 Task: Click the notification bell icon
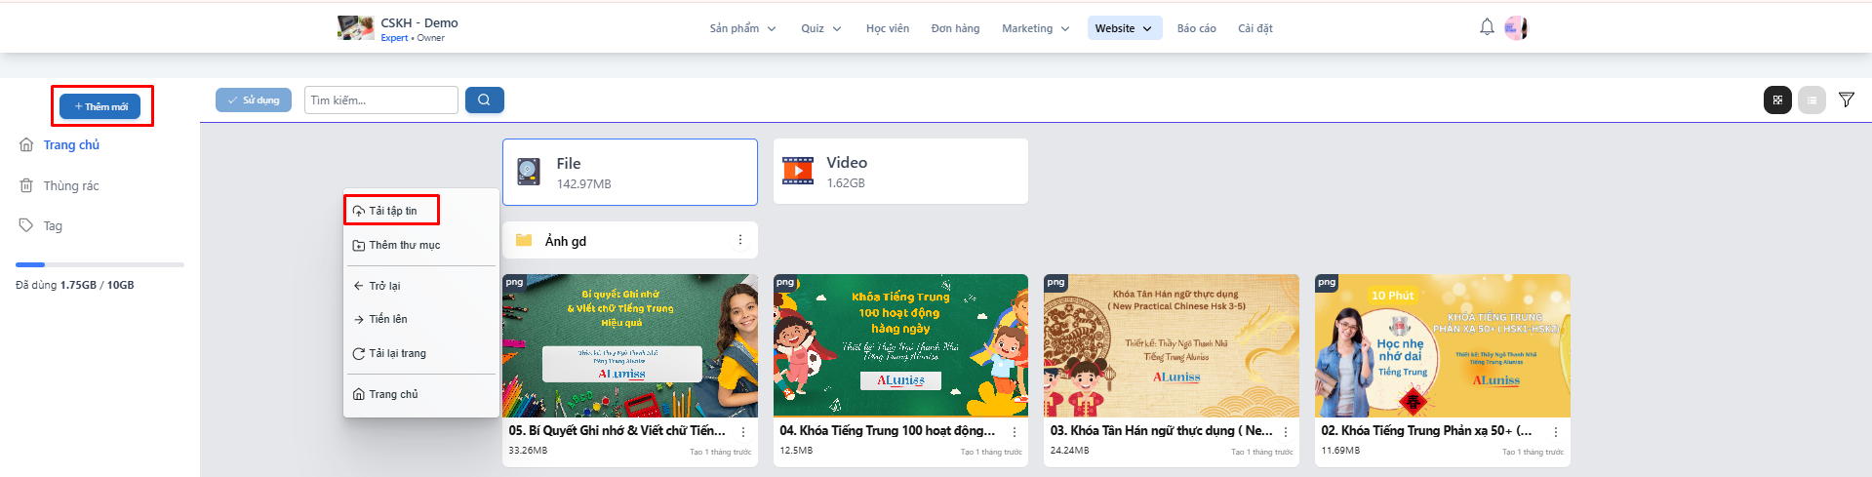coord(1487,27)
